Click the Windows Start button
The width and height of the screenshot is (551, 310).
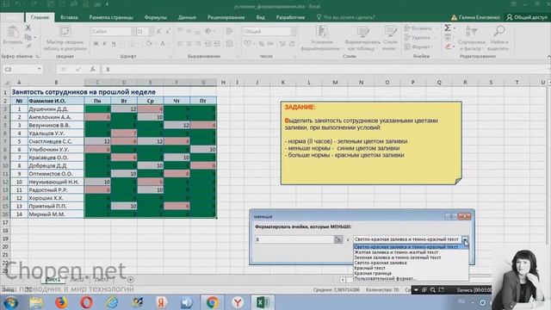pos(11,302)
